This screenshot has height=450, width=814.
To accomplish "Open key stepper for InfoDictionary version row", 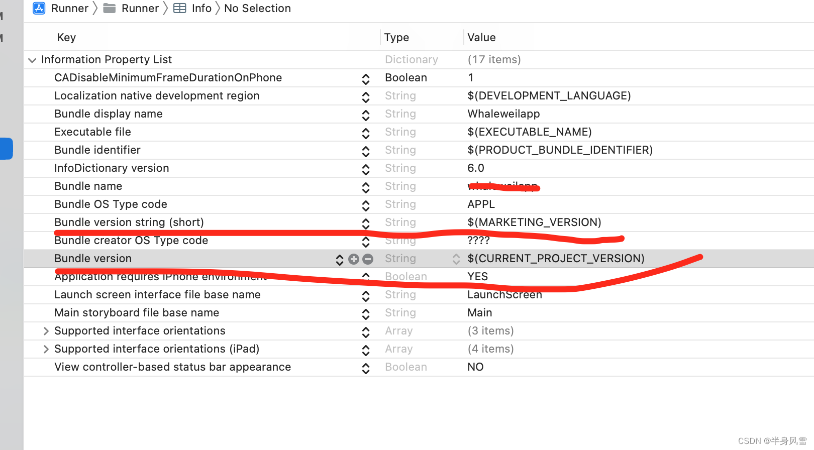I will (366, 169).
